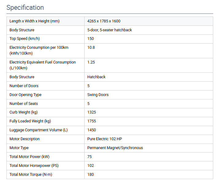Select the Top Speed (km/h) label
The image size is (216, 181).
(x=25, y=39)
